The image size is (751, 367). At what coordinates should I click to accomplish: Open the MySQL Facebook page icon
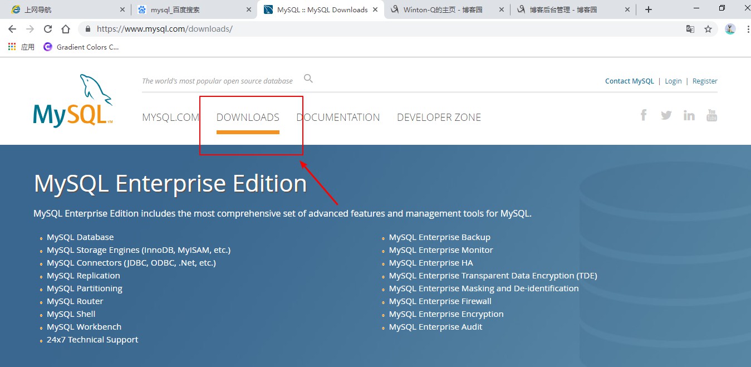644,115
